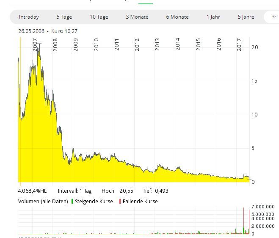Click the infinity all-time range button
Screen dimensions: 279x238
pos(273,17)
